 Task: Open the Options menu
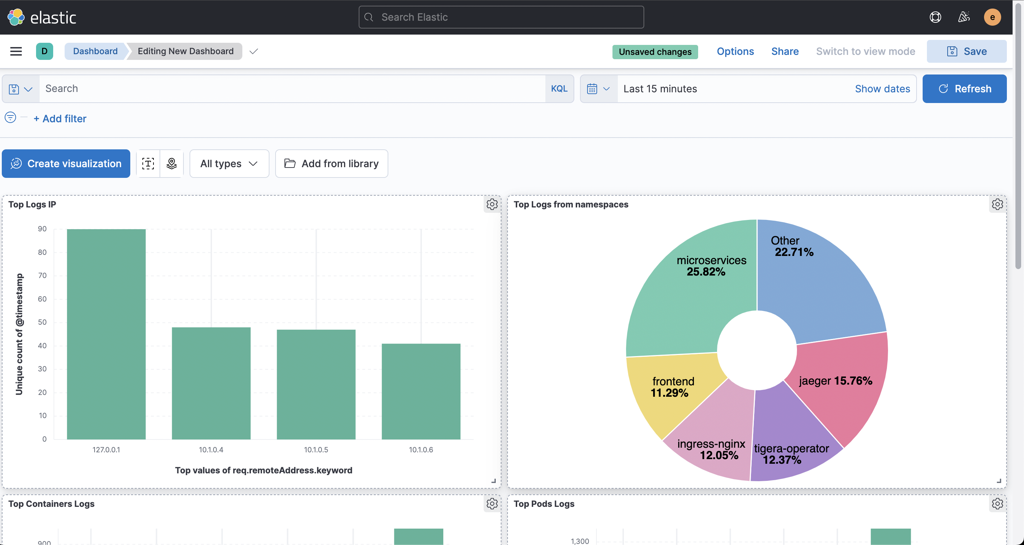point(735,51)
